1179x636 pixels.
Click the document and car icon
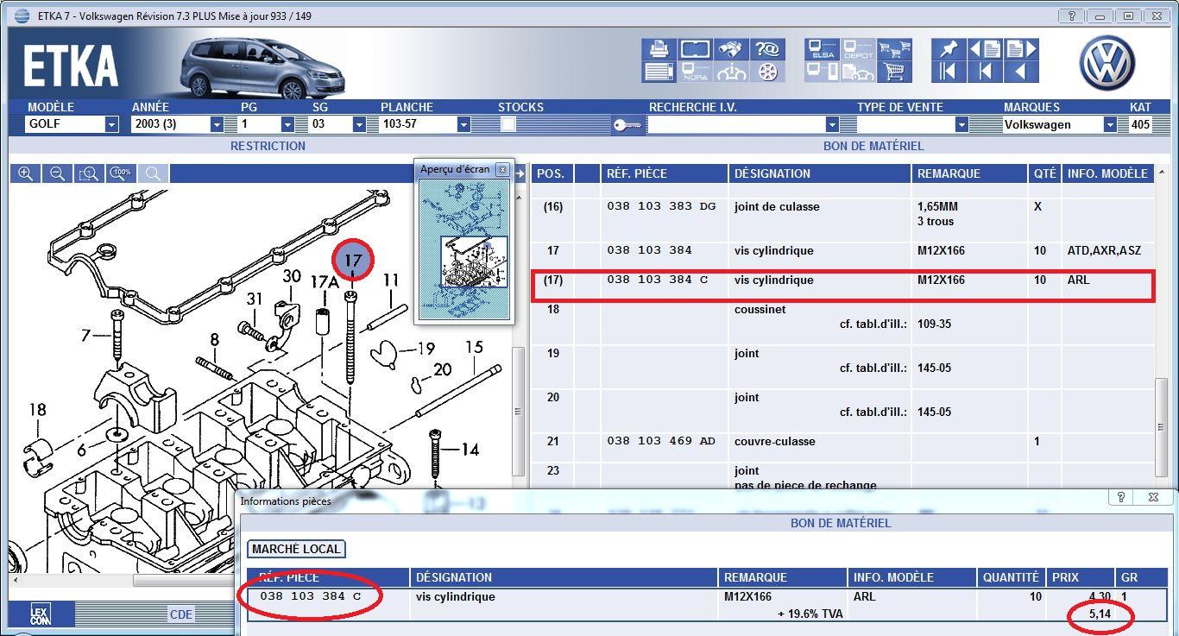click(858, 72)
